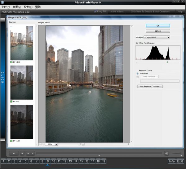Expand the 52% zoom level dropdown
Image resolution: width=186 pixels, height=169 pixels.
(56, 144)
